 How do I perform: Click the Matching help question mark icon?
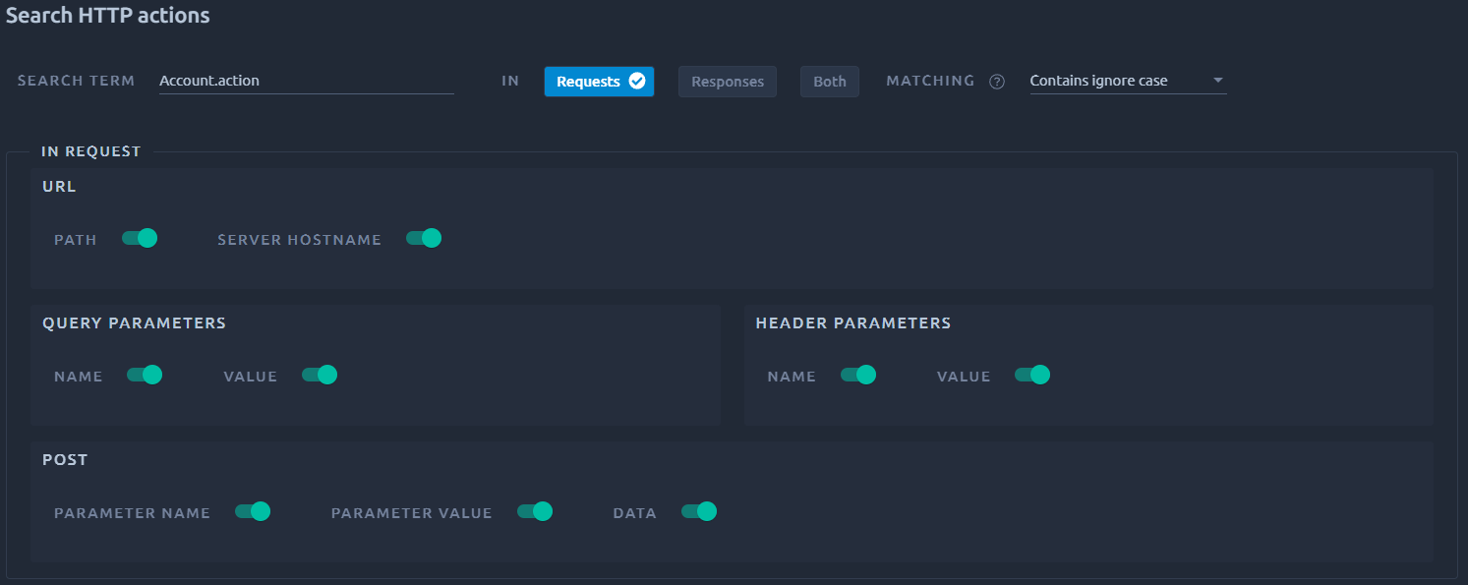point(997,82)
